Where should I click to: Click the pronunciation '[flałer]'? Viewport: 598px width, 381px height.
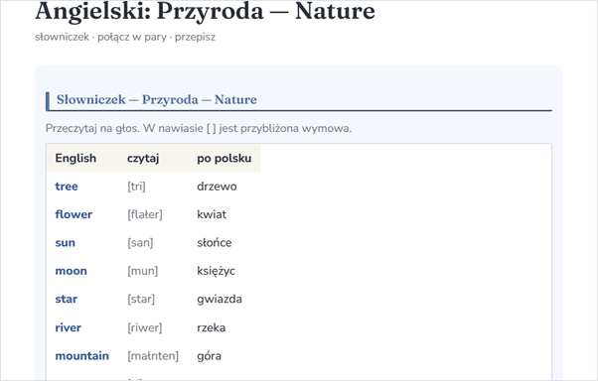(x=145, y=214)
